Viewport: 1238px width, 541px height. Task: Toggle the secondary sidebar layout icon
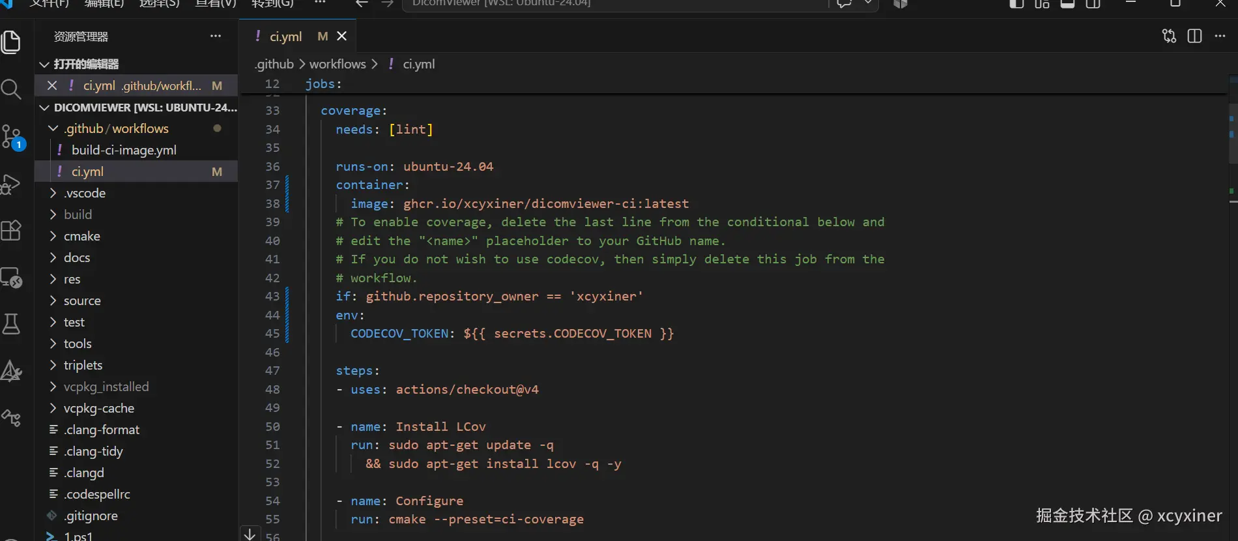[1093, 4]
